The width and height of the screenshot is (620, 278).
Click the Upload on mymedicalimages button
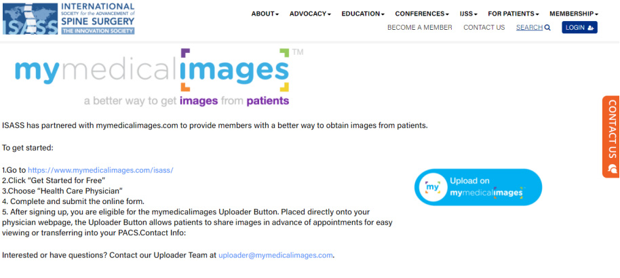click(478, 187)
